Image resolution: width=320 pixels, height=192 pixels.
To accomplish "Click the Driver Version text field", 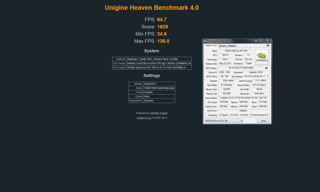I will pos(243,98).
